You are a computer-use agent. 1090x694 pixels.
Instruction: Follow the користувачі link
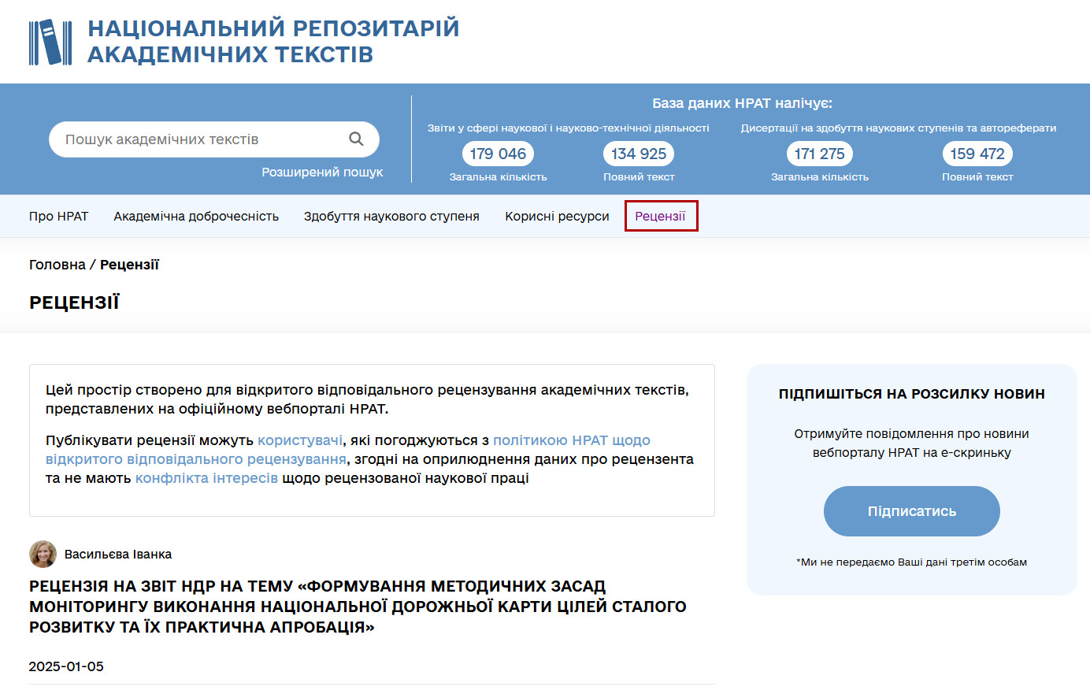pos(300,440)
